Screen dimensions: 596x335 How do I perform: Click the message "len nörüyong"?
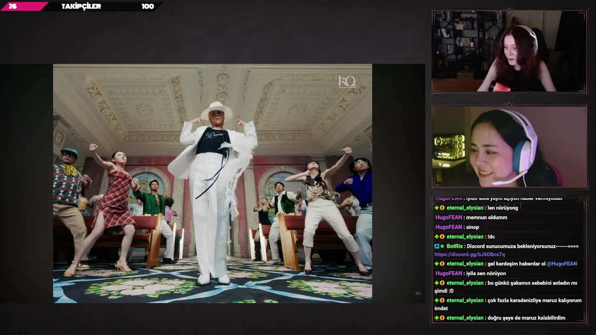coord(503,208)
